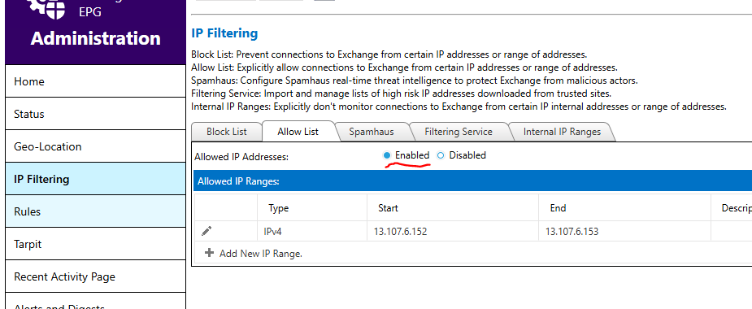752x309 pixels.
Task: Open the Status page
Action: coord(95,114)
